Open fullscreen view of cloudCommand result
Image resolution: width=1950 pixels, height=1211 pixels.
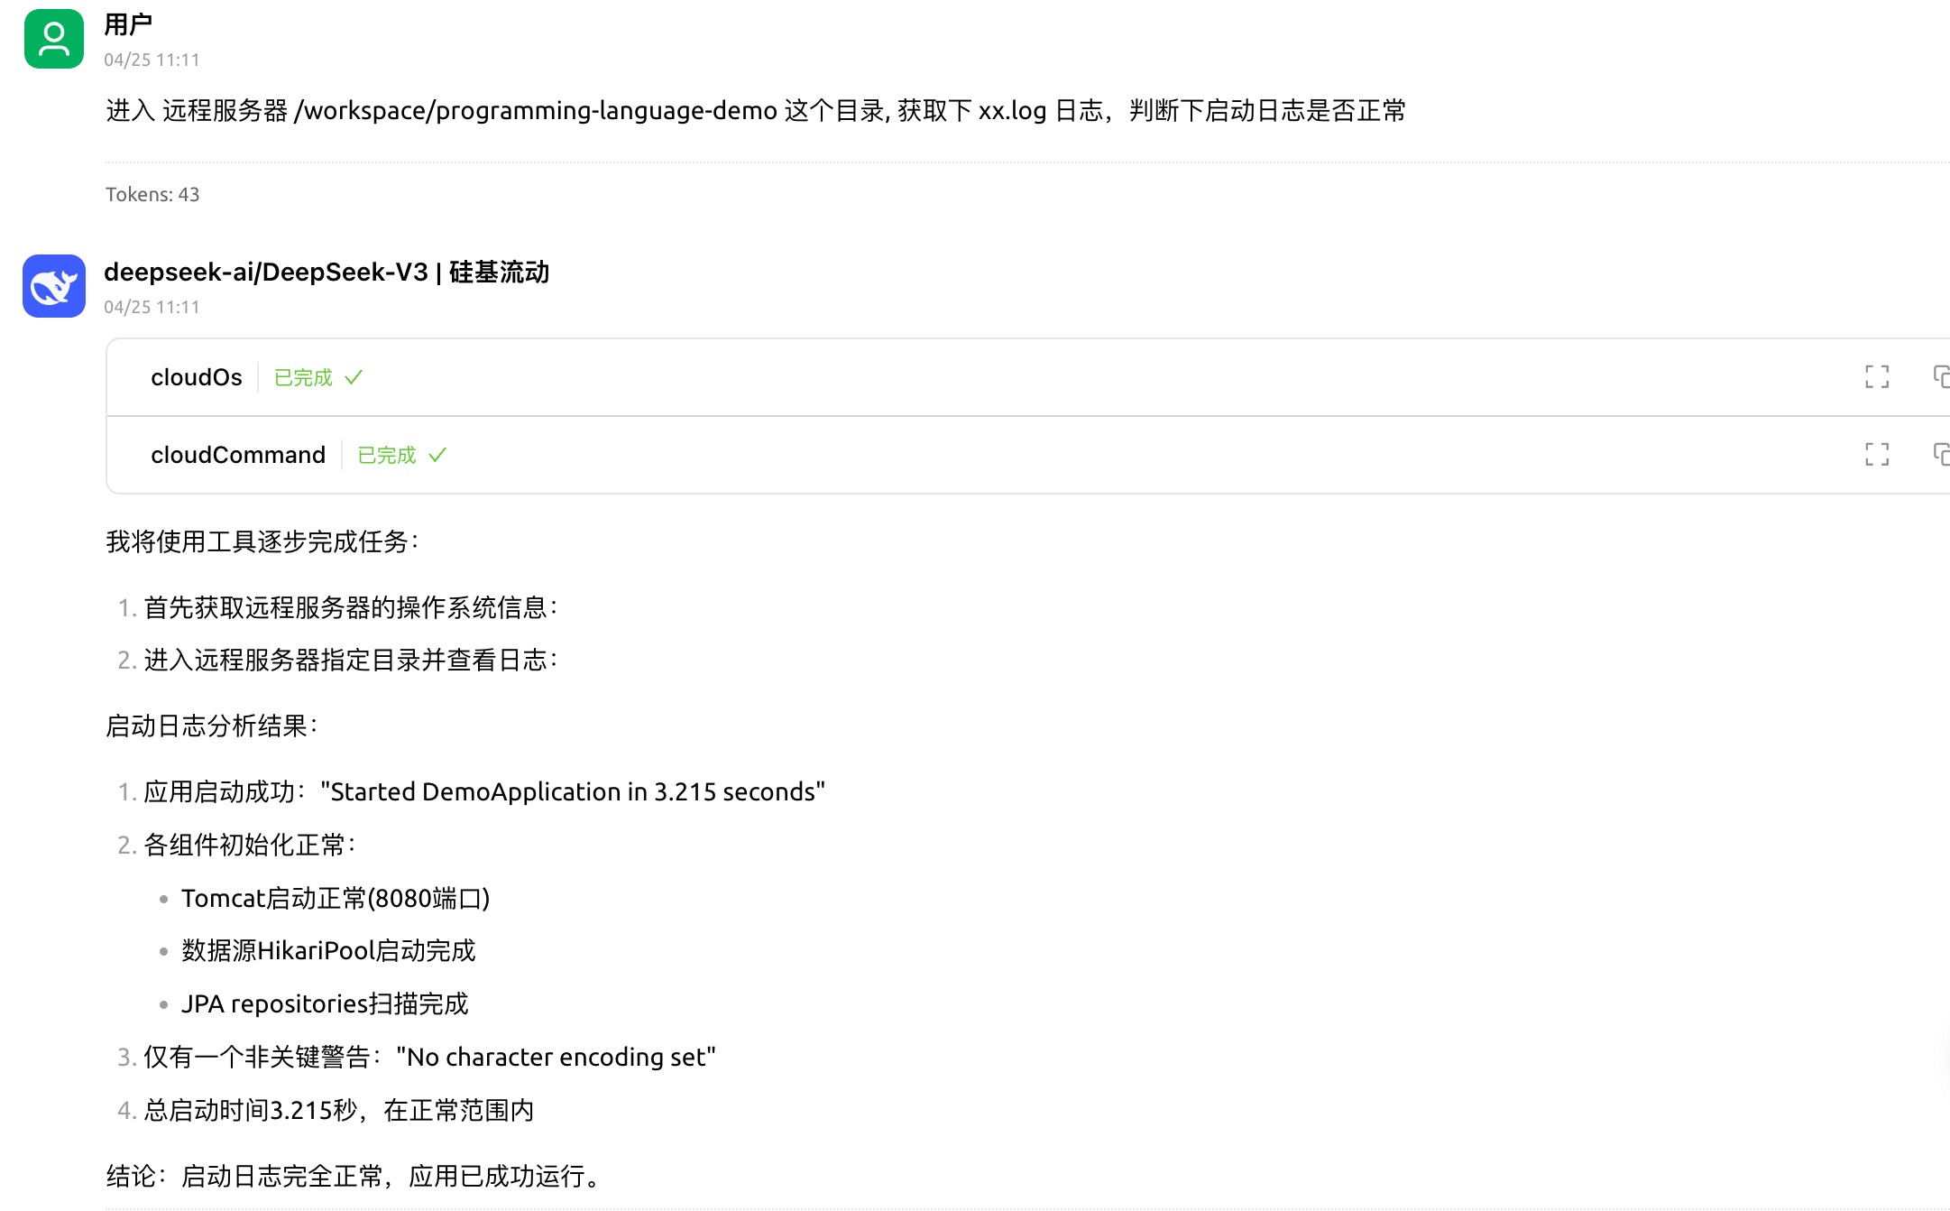(x=1876, y=454)
